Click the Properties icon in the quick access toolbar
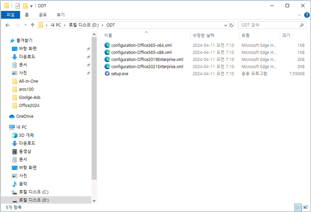311x212 pixels. click(x=18, y=6)
